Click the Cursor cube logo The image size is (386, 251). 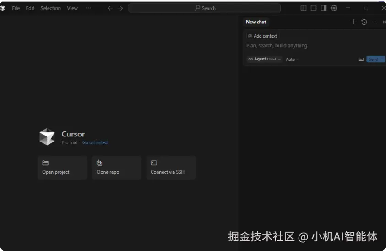tap(47, 136)
